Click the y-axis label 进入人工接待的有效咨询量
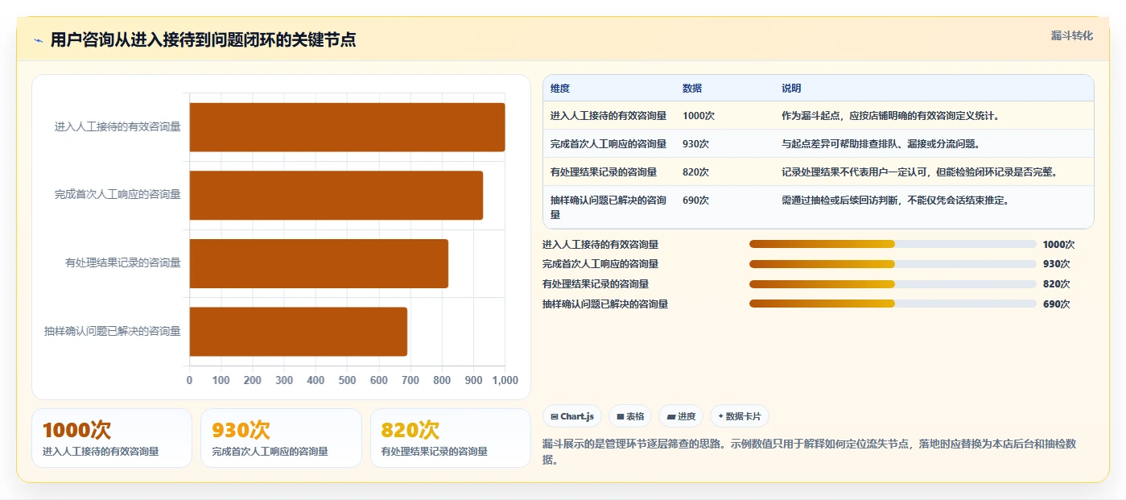Viewport: 1126px width, 500px height. tap(118, 126)
